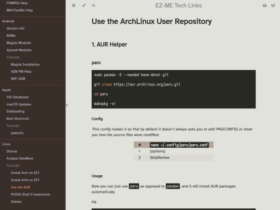The width and height of the screenshot is (280, 210).
Task: Click the 'paru' subheading
Action: [x=96, y=63]
